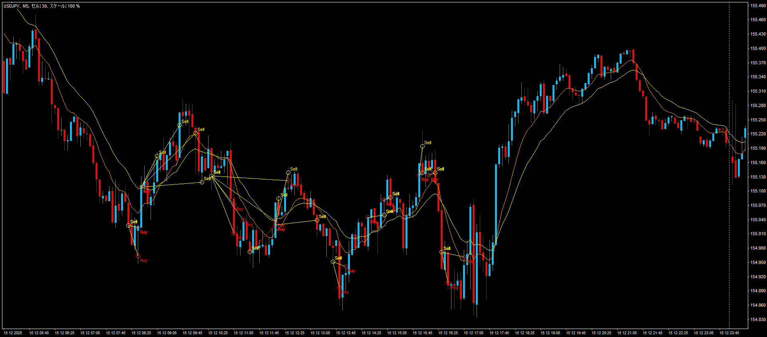Image resolution: width=767 pixels, height=337 pixels.
Task: Click the vertical dotted separator line on the right
Action: (729, 160)
